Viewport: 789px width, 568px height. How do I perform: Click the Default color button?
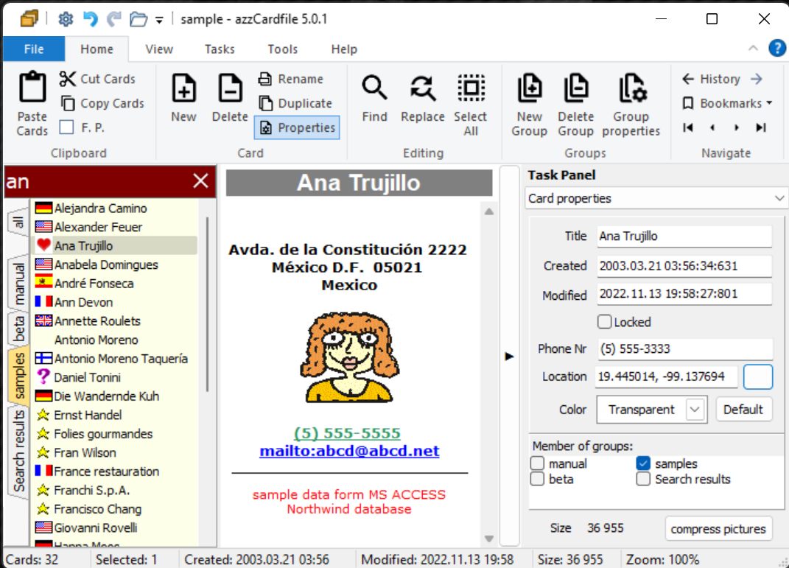tap(743, 410)
